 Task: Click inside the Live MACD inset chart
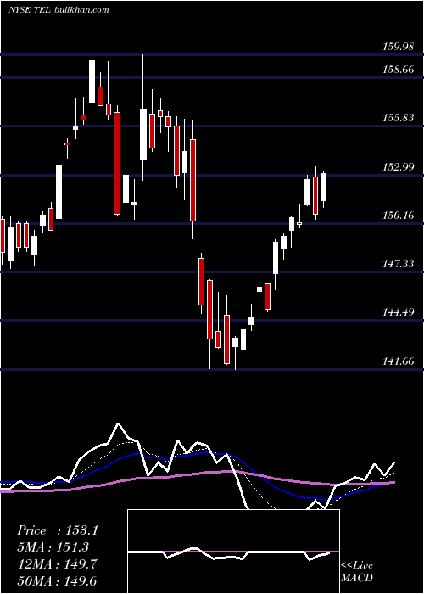[233, 552]
